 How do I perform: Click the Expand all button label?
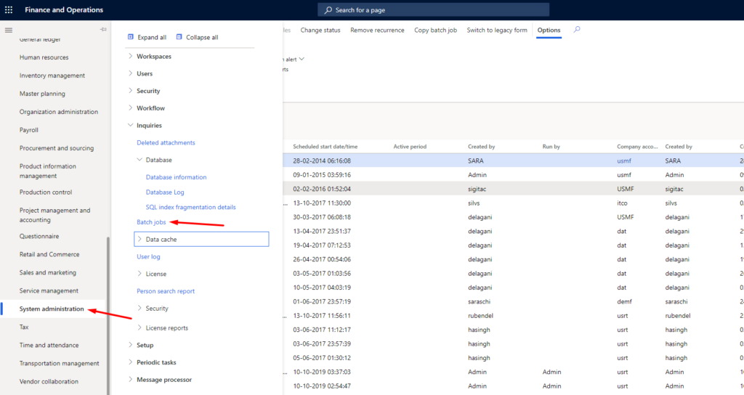pos(152,38)
